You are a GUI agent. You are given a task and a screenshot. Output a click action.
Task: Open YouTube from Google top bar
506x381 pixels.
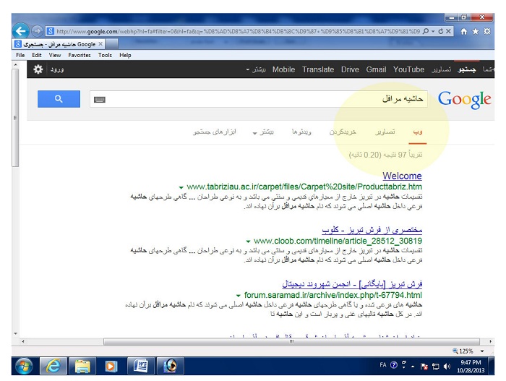408,69
